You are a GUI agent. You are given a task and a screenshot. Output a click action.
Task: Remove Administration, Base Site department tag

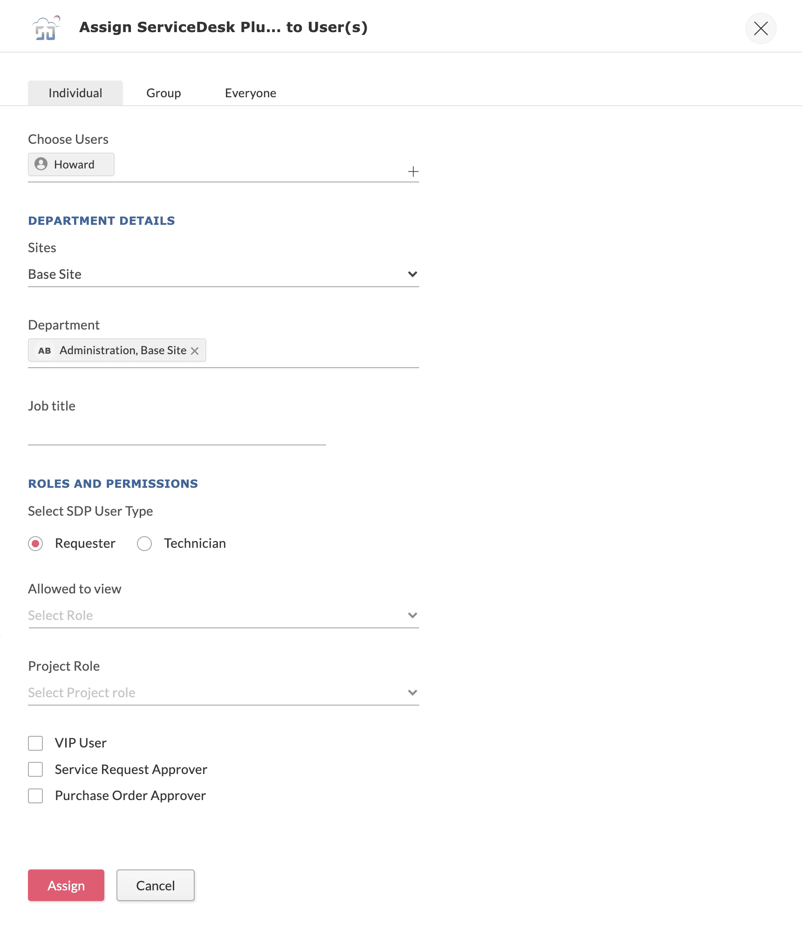(195, 351)
